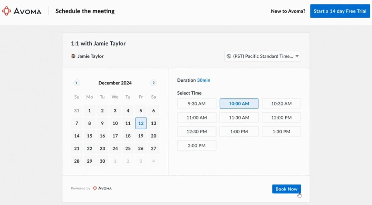Select December 3 in the calendar
Screen dimensions: 372x205
coord(115,110)
